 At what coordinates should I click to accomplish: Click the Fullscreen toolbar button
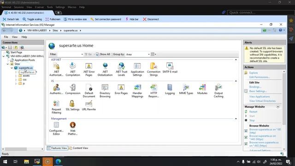(x=53, y=19)
